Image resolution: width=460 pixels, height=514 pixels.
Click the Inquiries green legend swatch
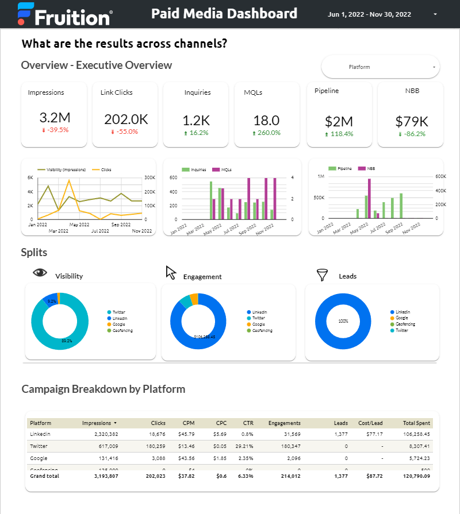[186, 170]
